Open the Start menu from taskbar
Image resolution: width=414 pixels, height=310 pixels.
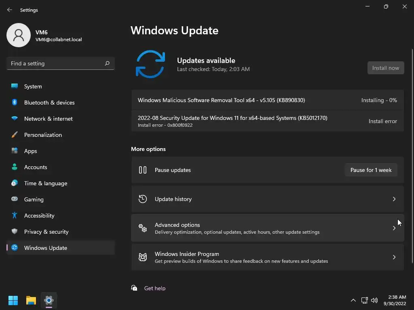point(13,300)
